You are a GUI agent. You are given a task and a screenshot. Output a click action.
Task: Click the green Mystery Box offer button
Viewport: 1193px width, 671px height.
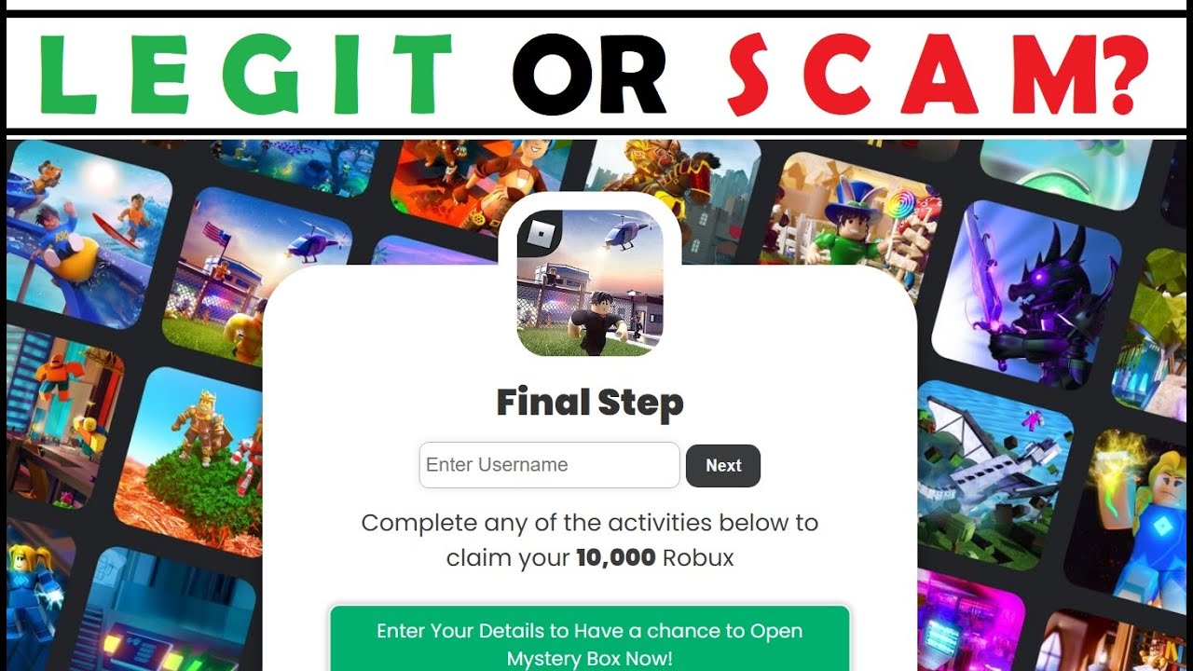tap(590, 639)
